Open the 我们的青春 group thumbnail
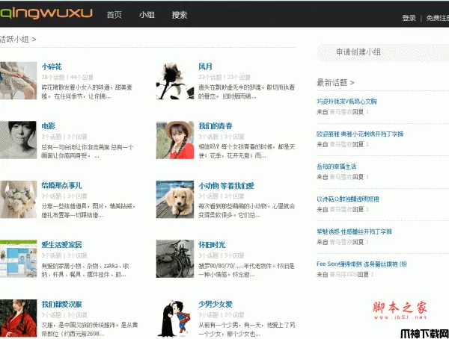The image size is (449, 339). pyautogui.click(x=175, y=140)
